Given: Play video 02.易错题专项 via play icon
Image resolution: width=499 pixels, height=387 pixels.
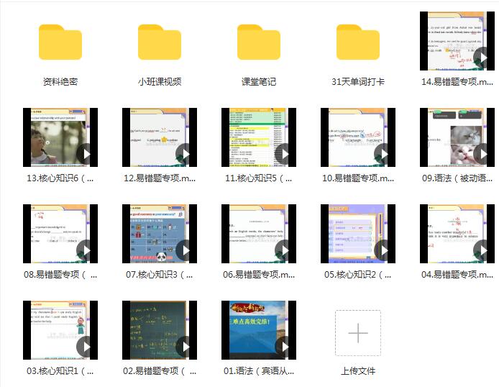Looking at the screenshot, I should tap(185, 347).
